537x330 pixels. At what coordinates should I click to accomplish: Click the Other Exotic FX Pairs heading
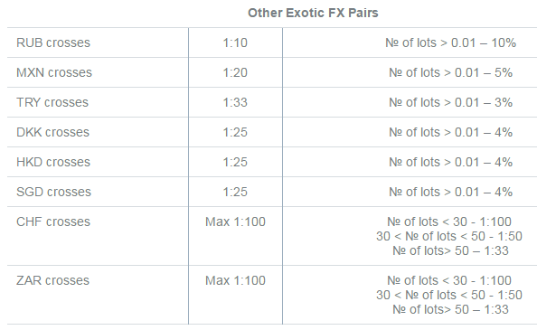313,13
